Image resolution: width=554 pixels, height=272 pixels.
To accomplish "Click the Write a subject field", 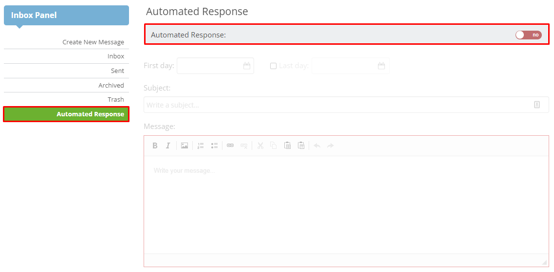I will tap(346, 105).
